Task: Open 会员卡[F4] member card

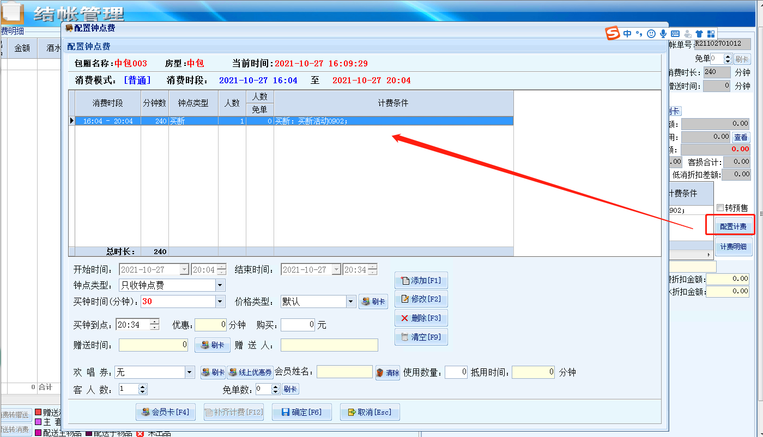Action: click(165, 413)
